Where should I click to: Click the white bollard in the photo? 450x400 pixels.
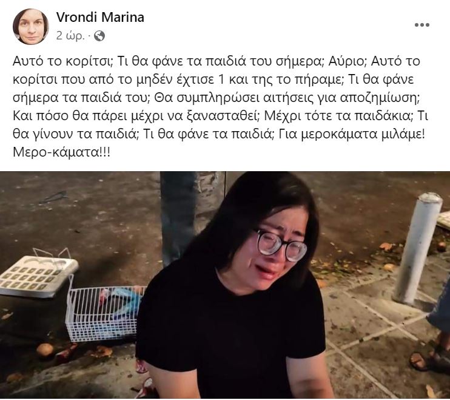point(418,248)
